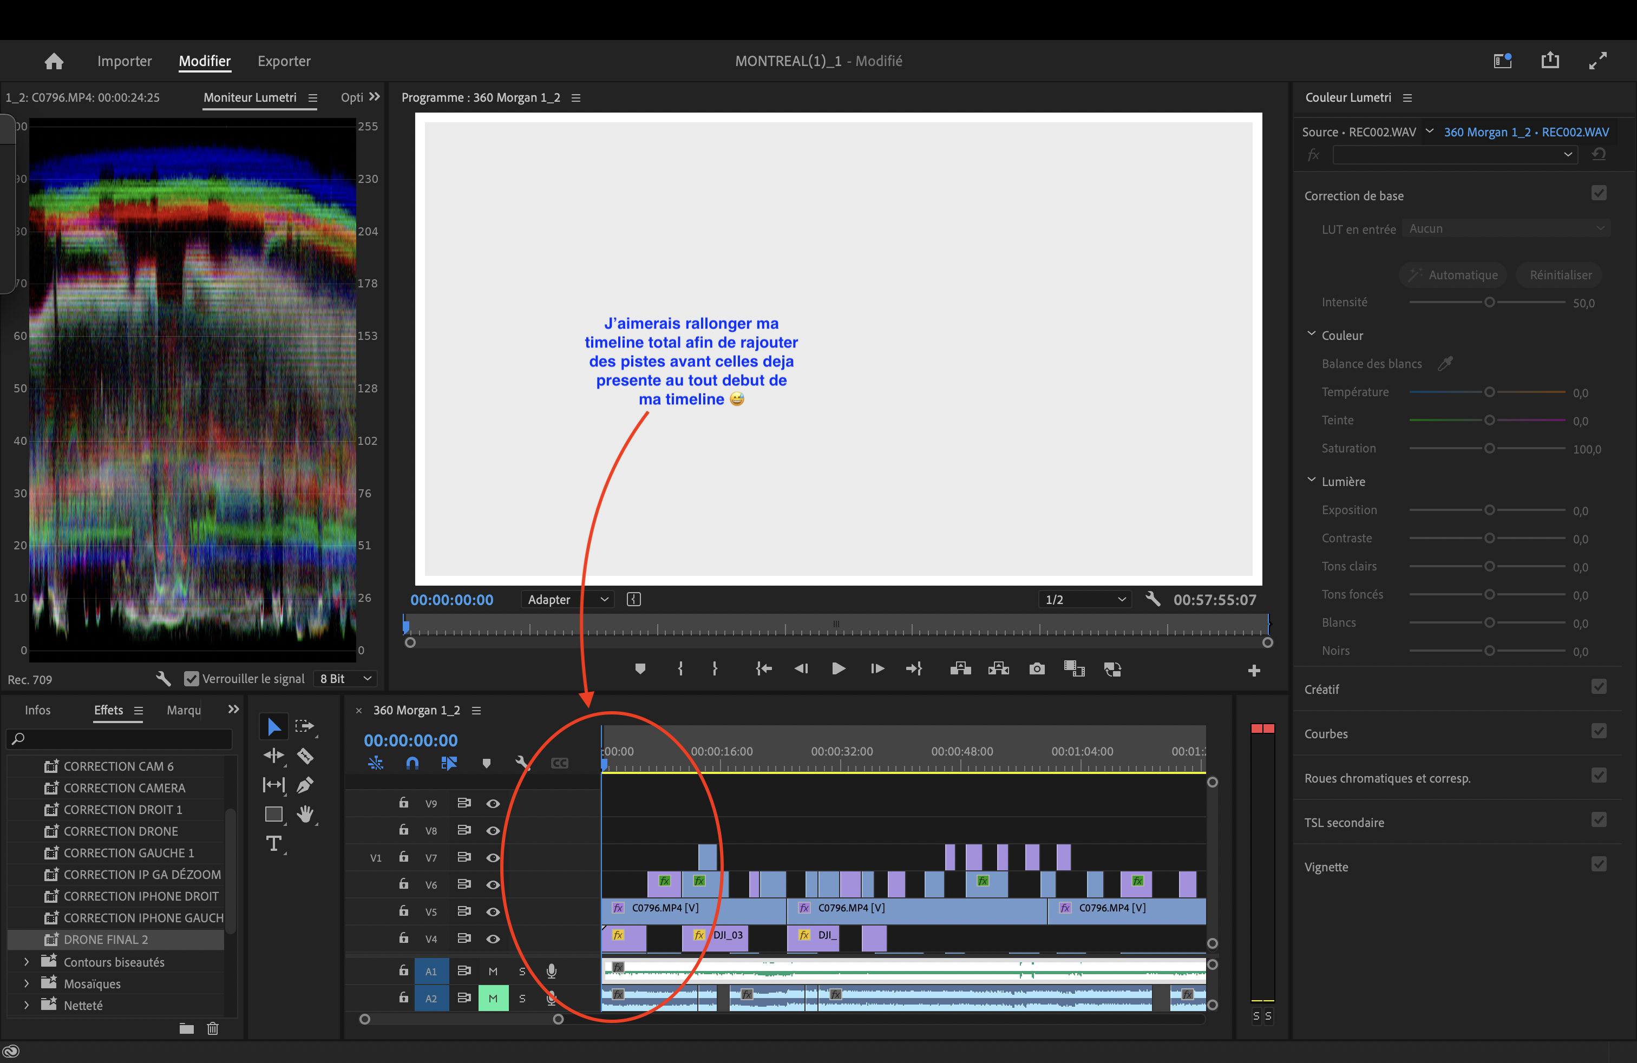Screen dimensions: 1637x1063
Task: Select the Pen tool
Action: 305,784
